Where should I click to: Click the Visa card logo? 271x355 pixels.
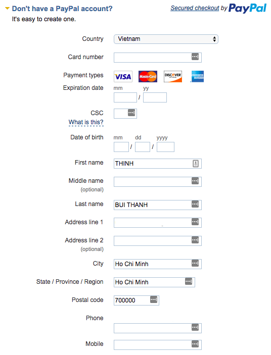tap(123, 77)
